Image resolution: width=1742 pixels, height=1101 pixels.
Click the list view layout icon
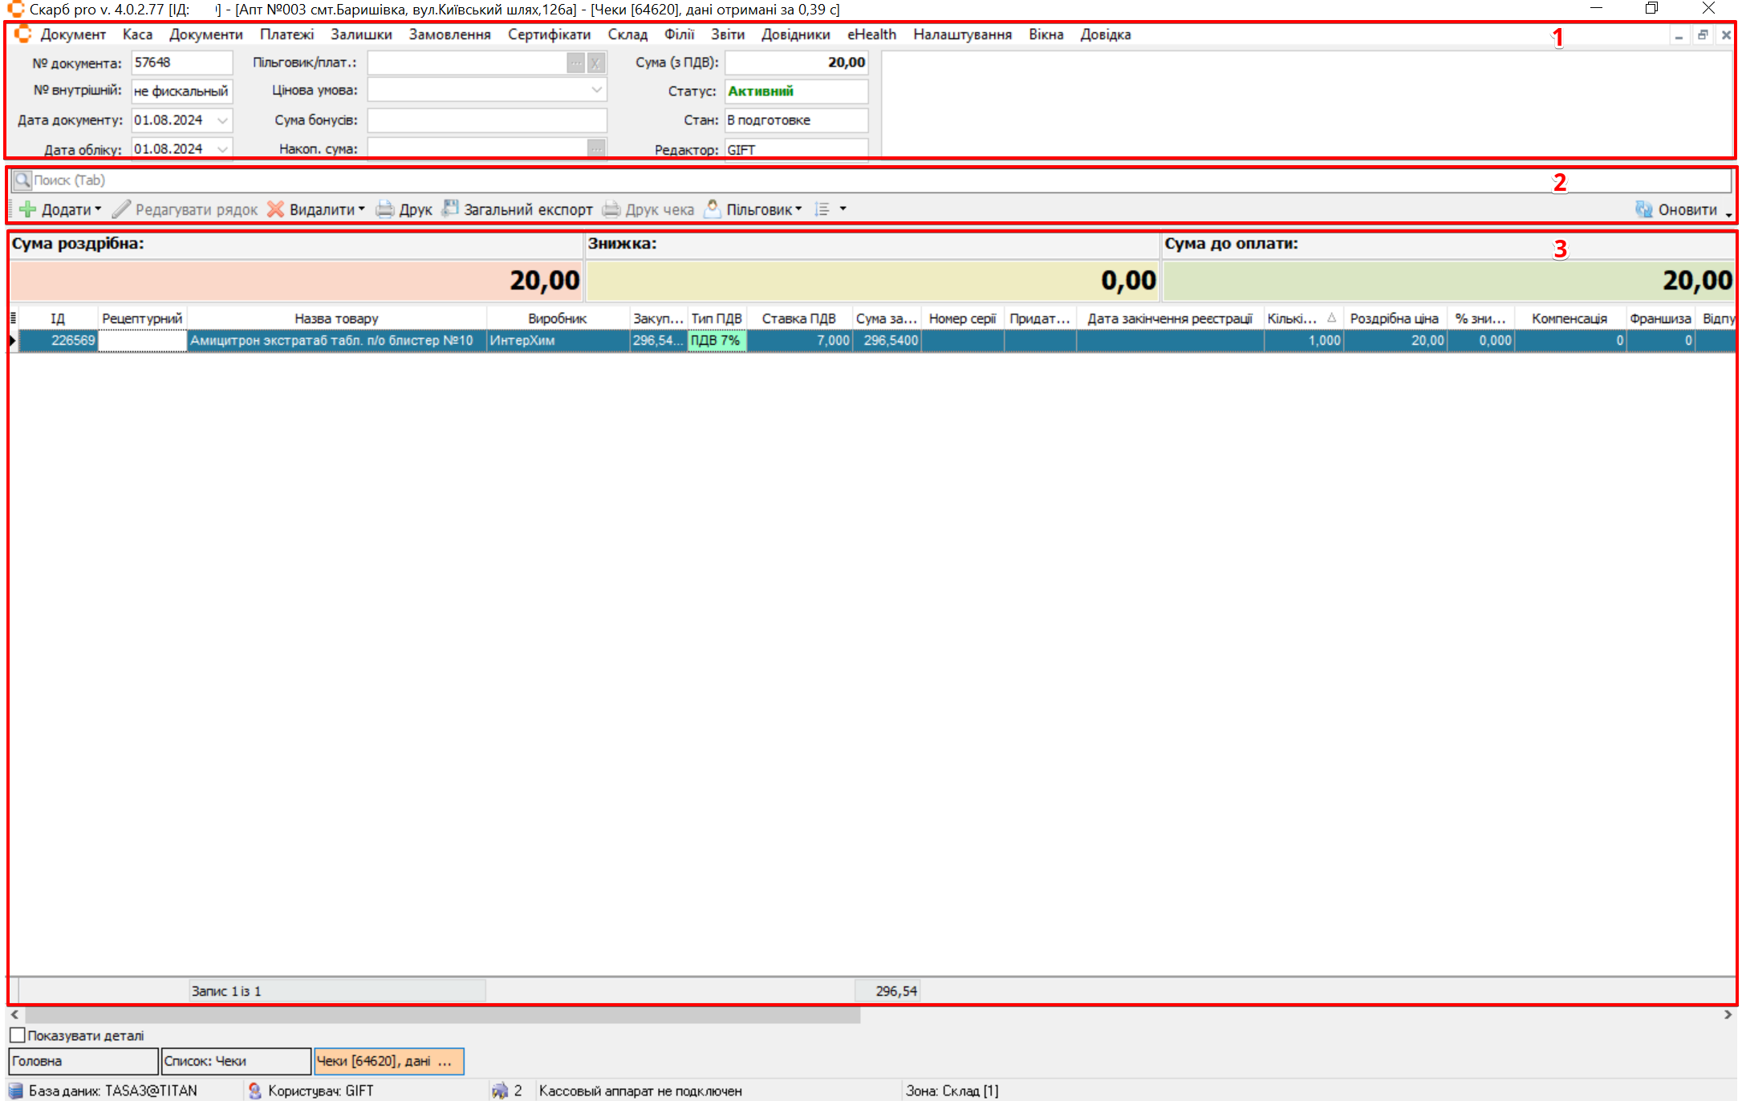(x=822, y=209)
